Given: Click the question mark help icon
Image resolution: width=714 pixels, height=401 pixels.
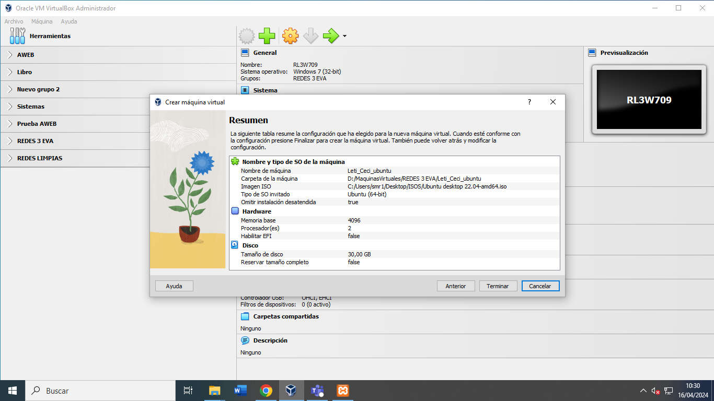Looking at the screenshot, I should point(529,102).
